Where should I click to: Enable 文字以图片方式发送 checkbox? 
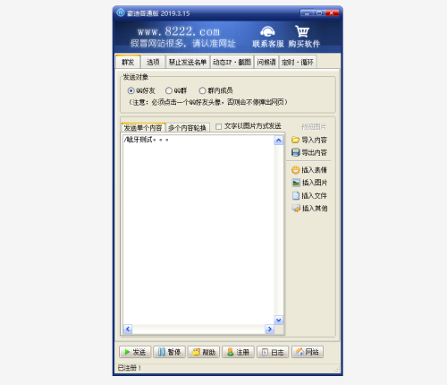(x=219, y=126)
